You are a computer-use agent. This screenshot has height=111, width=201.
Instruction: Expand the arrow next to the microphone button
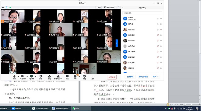pos(19,76)
